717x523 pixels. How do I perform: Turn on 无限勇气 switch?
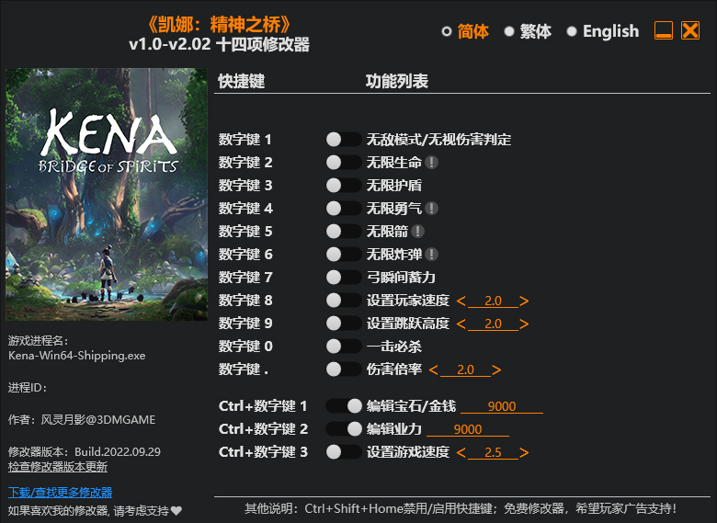pyautogui.click(x=344, y=209)
